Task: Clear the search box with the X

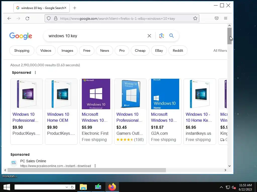Action: [149, 36]
